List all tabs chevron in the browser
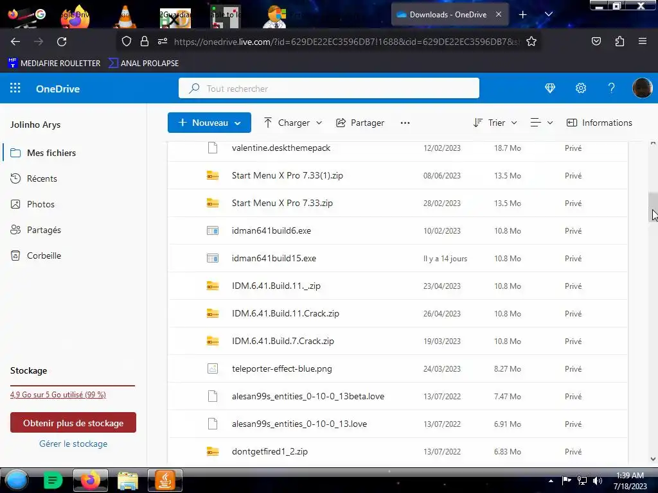This screenshot has height=493, width=658. click(549, 14)
